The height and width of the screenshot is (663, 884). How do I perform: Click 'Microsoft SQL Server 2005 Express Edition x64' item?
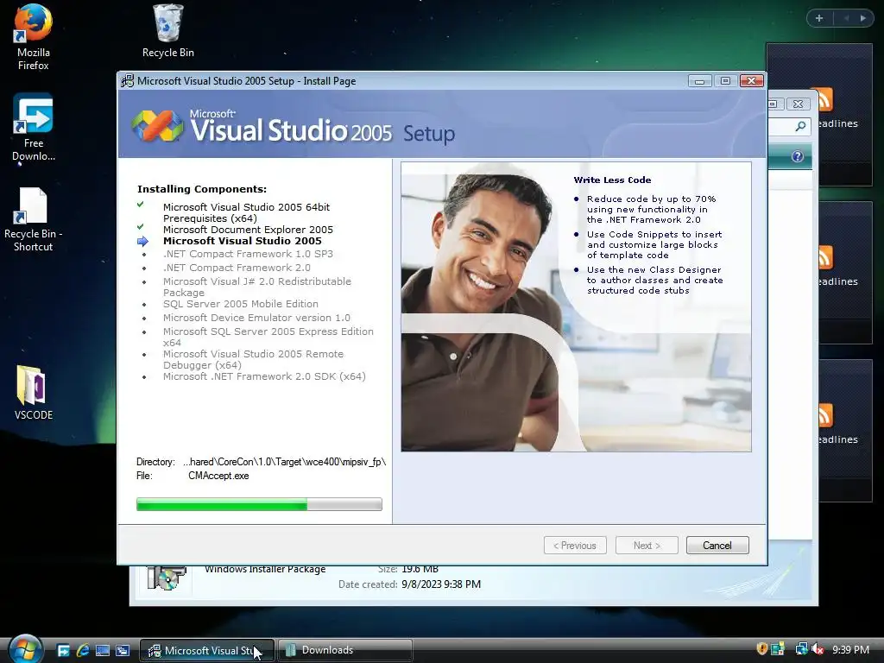tap(268, 338)
